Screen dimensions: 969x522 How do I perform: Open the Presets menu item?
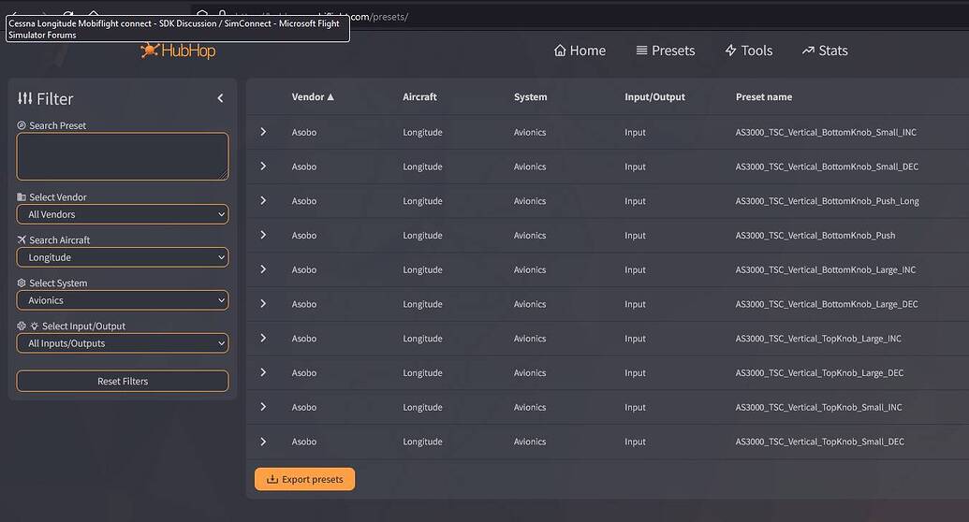(665, 51)
